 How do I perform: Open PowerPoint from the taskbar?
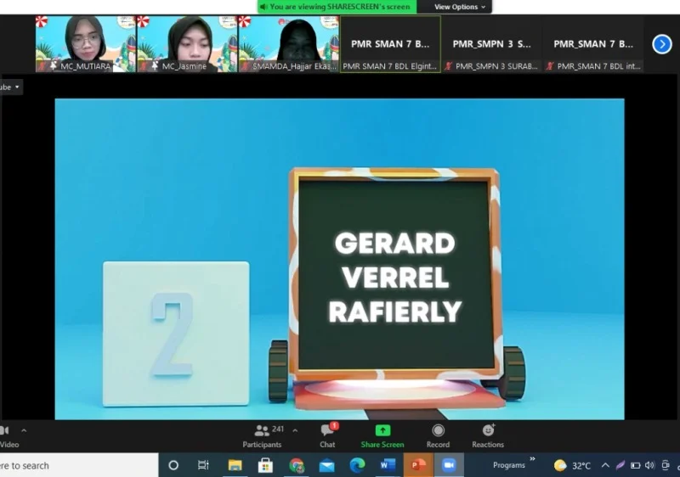click(417, 465)
